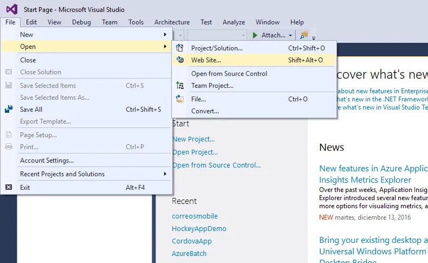Choose Exit in the File menu

pos(86,187)
